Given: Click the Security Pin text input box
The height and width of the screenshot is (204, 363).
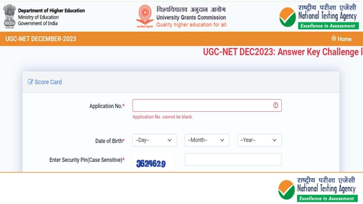Looking at the screenshot, I should (233, 159).
